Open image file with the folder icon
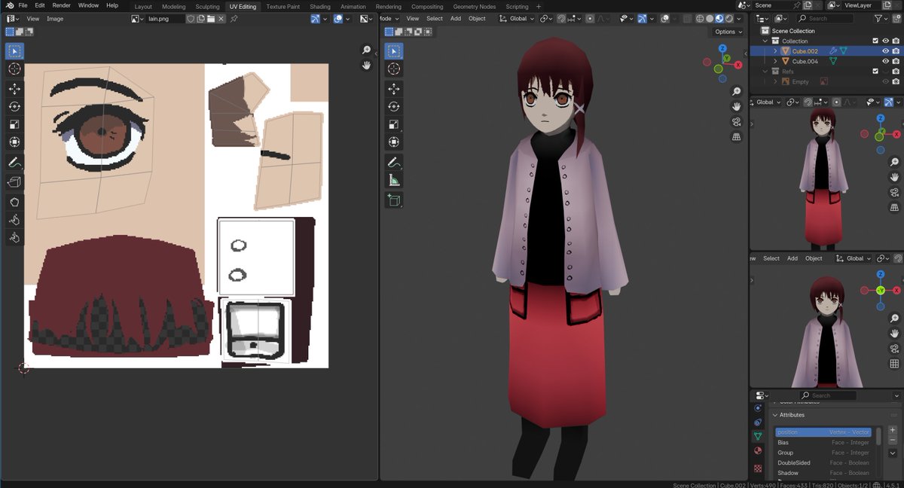The height and width of the screenshot is (488, 904). point(212,18)
